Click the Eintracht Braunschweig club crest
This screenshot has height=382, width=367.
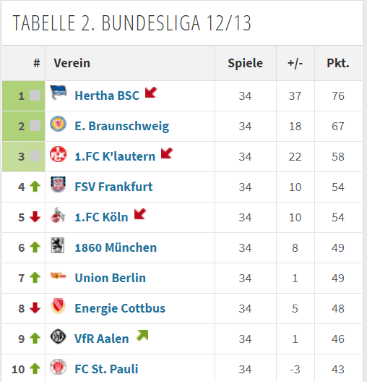pos(58,124)
